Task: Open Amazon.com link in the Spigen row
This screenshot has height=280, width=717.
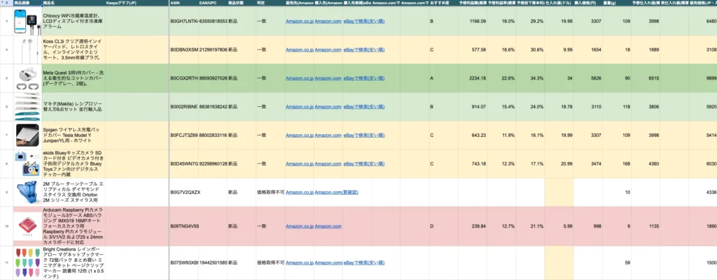Action: click(x=328, y=135)
